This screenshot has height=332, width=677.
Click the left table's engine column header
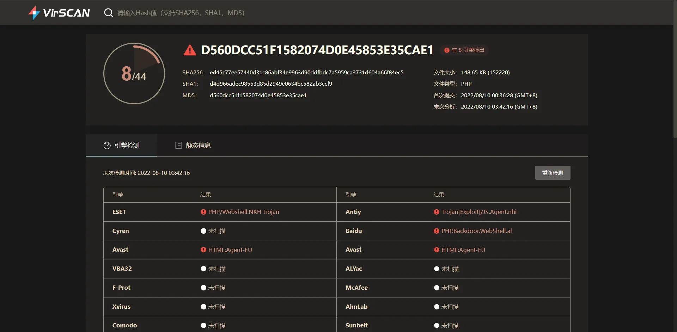[x=118, y=195]
